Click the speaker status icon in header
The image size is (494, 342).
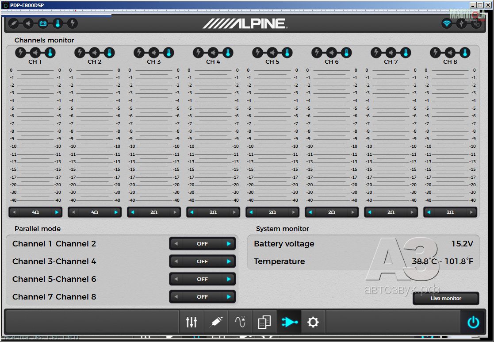coord(28,23)
